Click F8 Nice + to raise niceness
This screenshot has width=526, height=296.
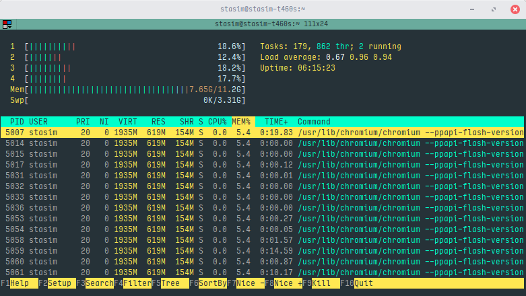[284, 283]
